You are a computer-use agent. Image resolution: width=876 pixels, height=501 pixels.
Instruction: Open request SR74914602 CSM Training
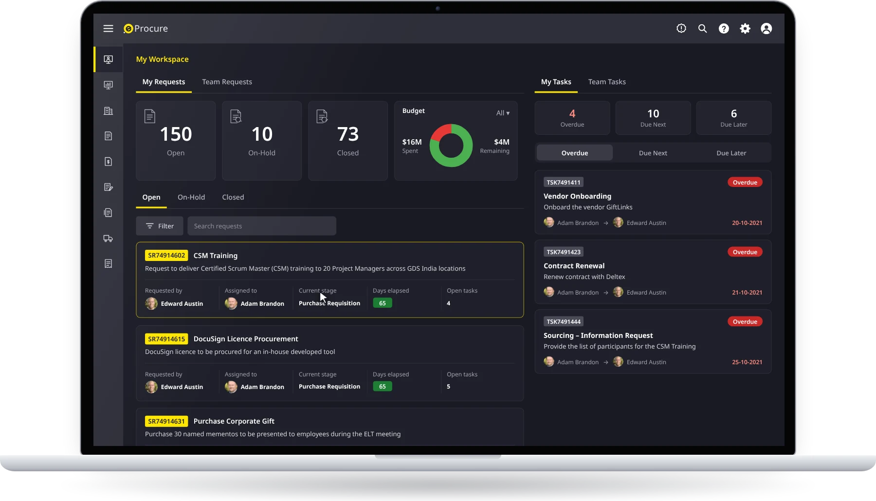click(330, 280)
